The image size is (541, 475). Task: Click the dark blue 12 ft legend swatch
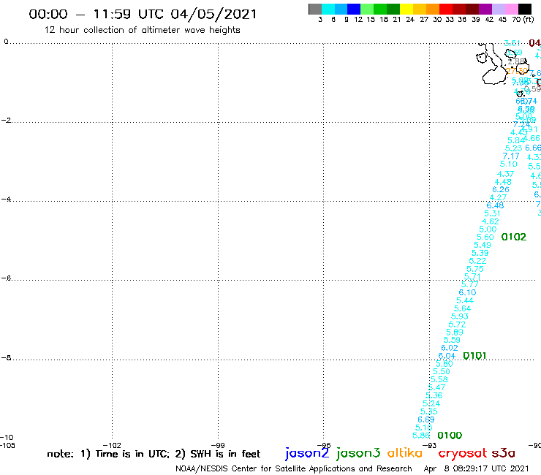coord(354,9)
